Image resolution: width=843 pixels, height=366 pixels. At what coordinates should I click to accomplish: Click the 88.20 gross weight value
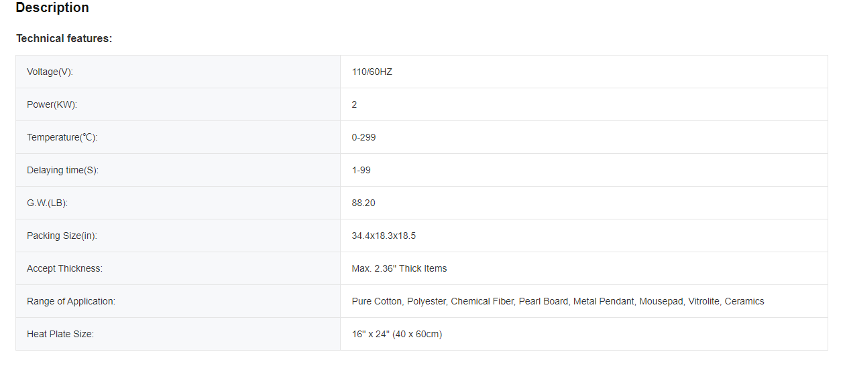click(363, 203)
